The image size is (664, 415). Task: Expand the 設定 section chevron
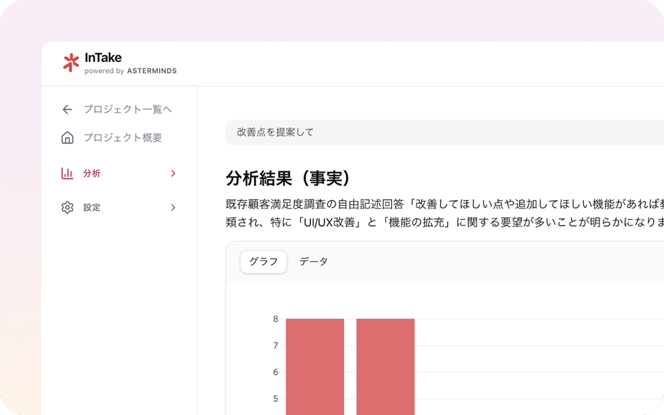(x=173, y=207)
